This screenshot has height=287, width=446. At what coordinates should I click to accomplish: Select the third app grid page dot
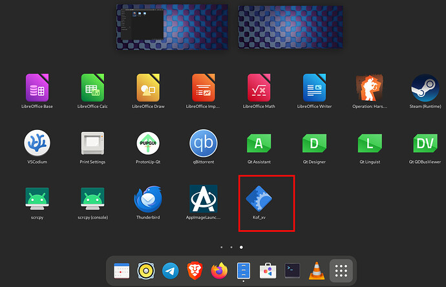pos(241,247)
